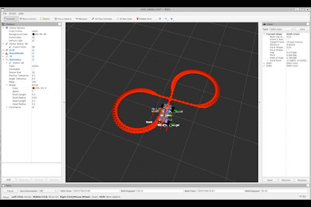
Task: Undock the Displays panel using header button
Action: pyautogui.click(x=60, y=24)
